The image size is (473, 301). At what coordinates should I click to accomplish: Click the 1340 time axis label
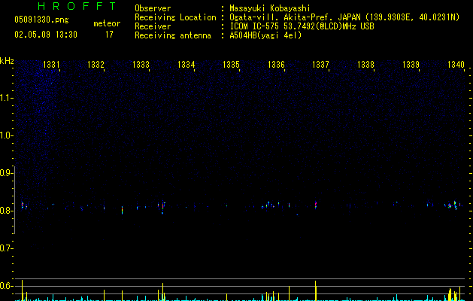[456, 65]
